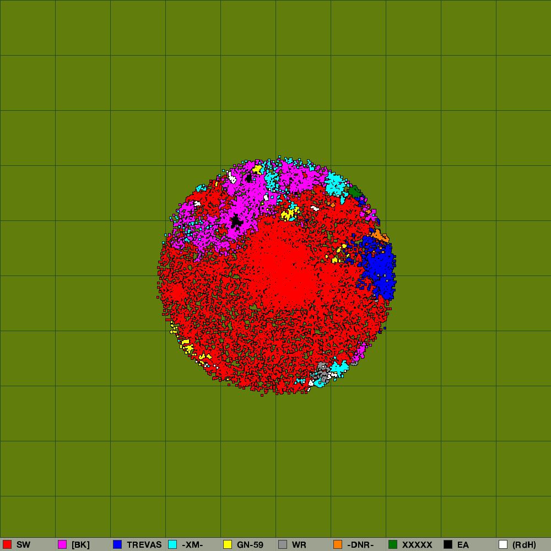Select the "-DNR-" legend label
The height and width of the screenshot is (551, 551).
tap(360, 545)
